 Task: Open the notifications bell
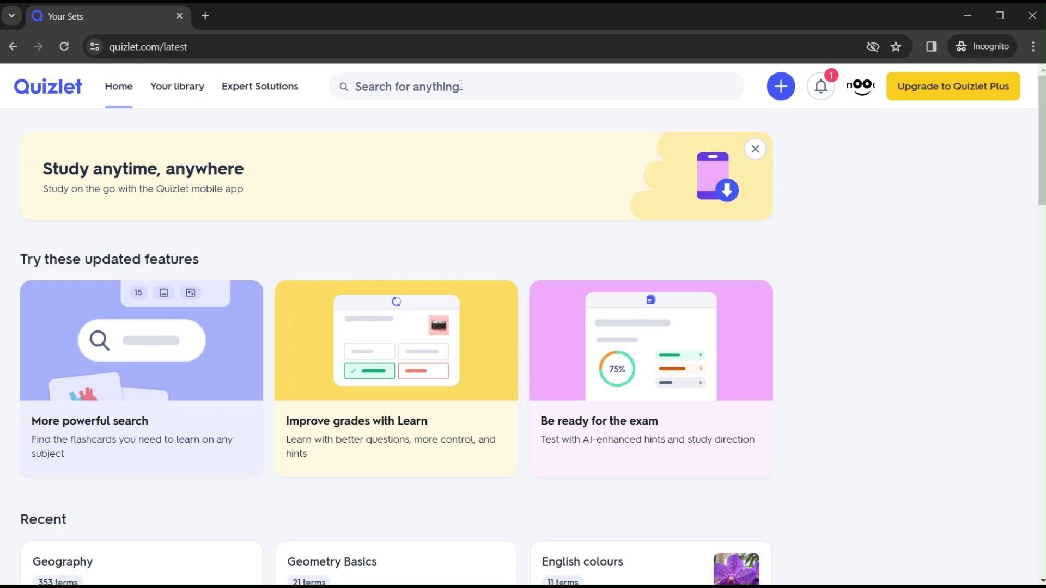(x=820, y=87)
